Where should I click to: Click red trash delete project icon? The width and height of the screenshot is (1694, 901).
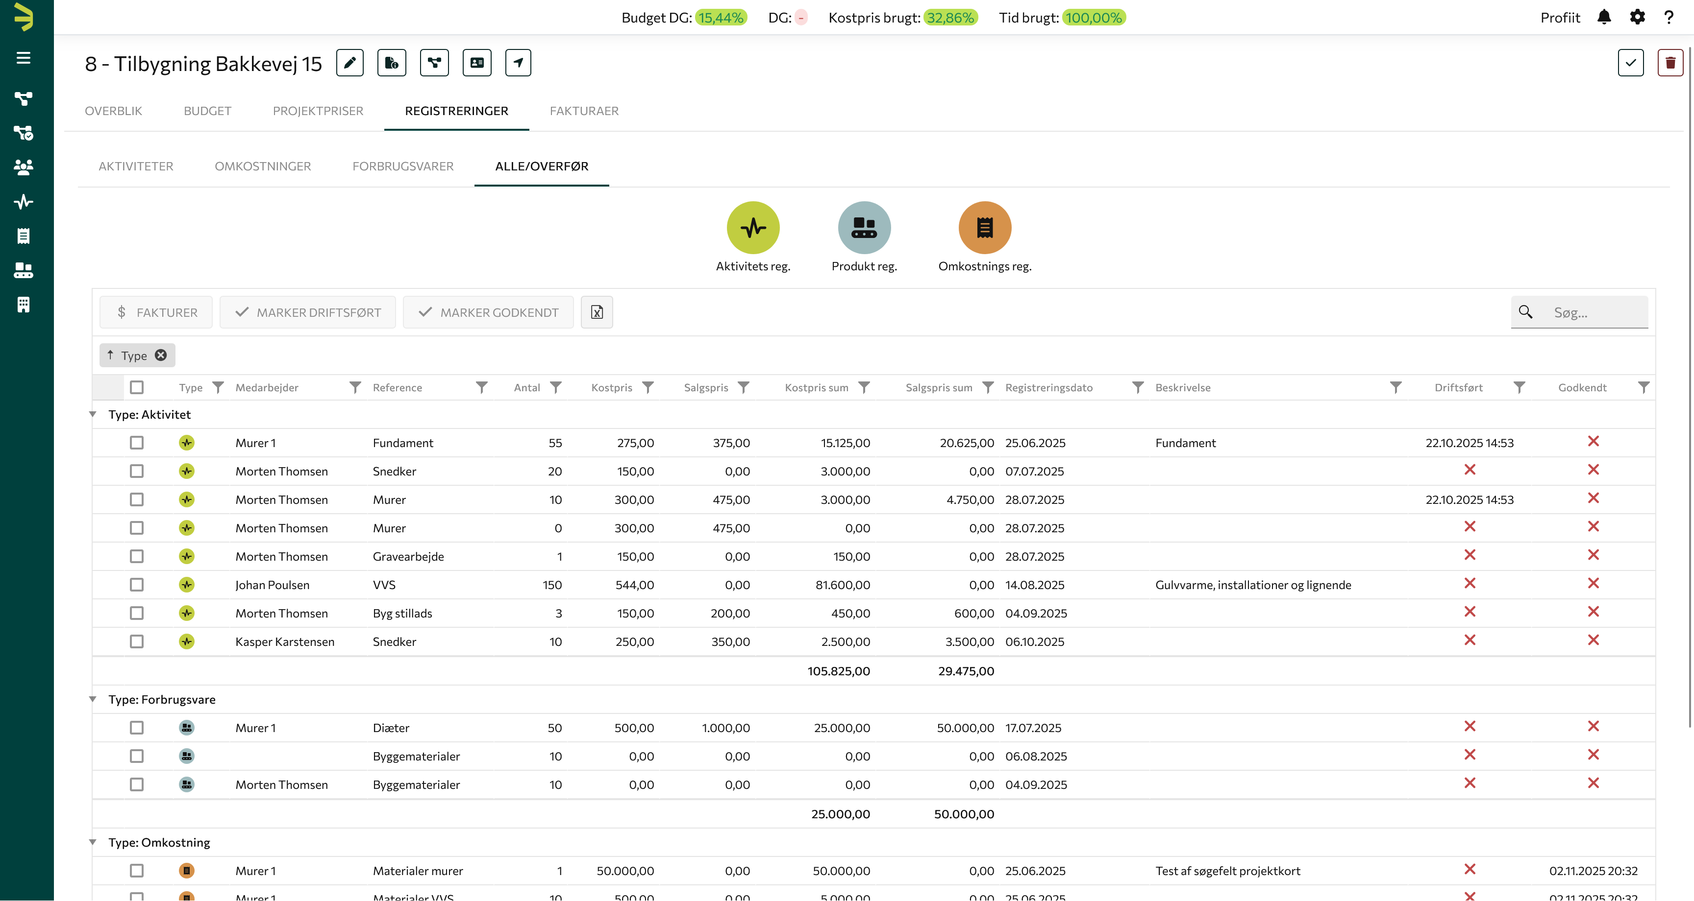coord(1669,63)
